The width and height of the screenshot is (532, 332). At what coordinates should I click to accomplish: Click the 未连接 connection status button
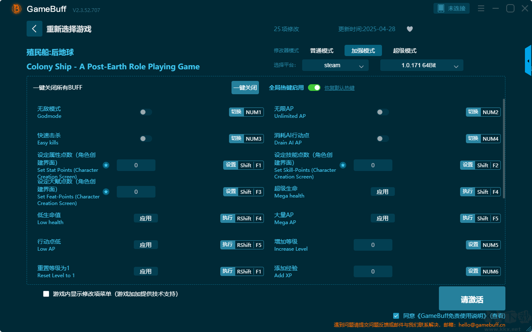[452, 8]
